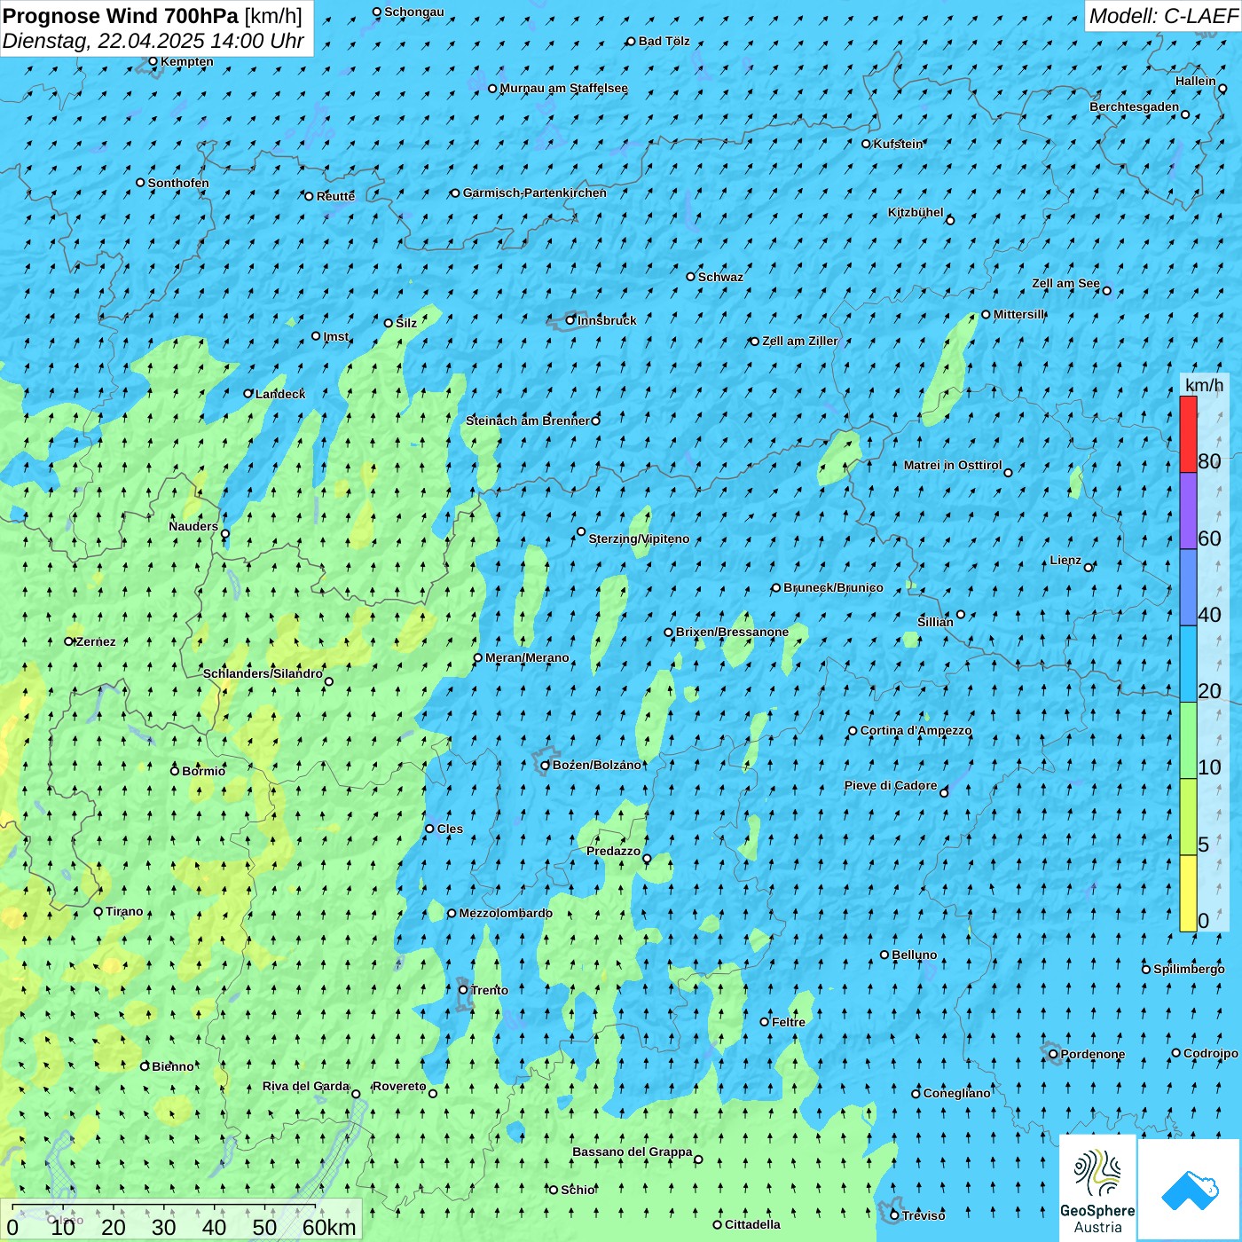1242x1242 pixels.
Task: Click the GeoSphere Austria logo
Action: coord(1097,1187)
